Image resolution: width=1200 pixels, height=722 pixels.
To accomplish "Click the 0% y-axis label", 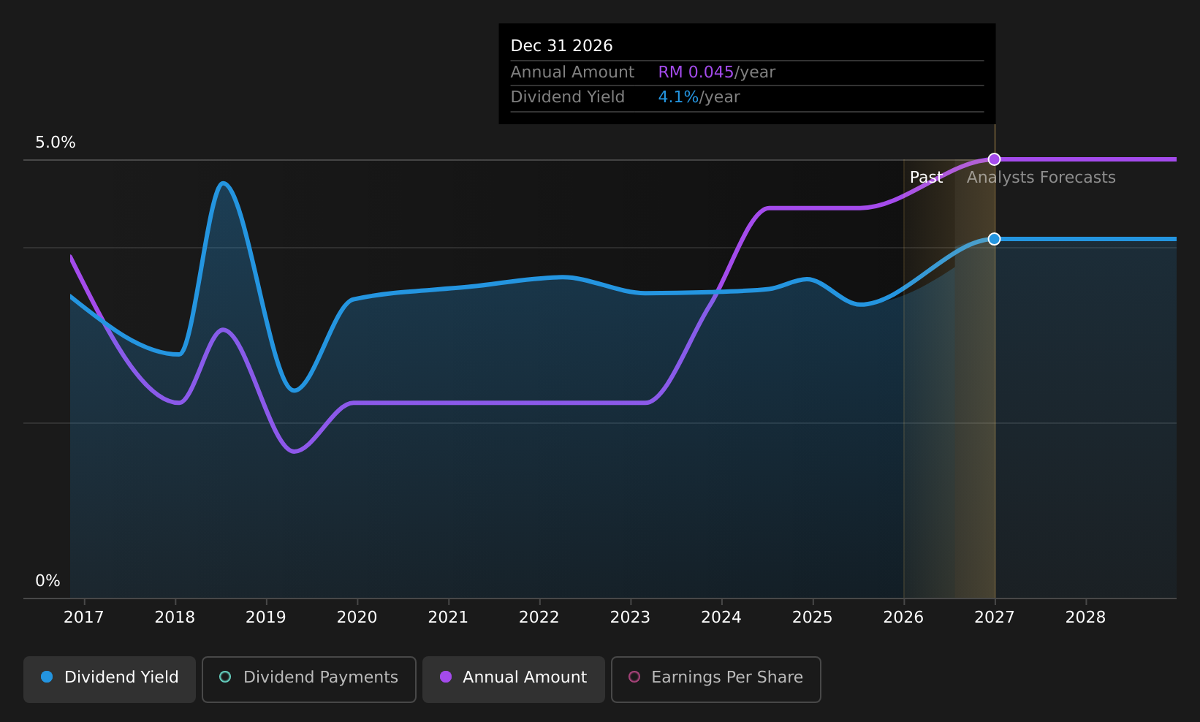I will 48,581.
